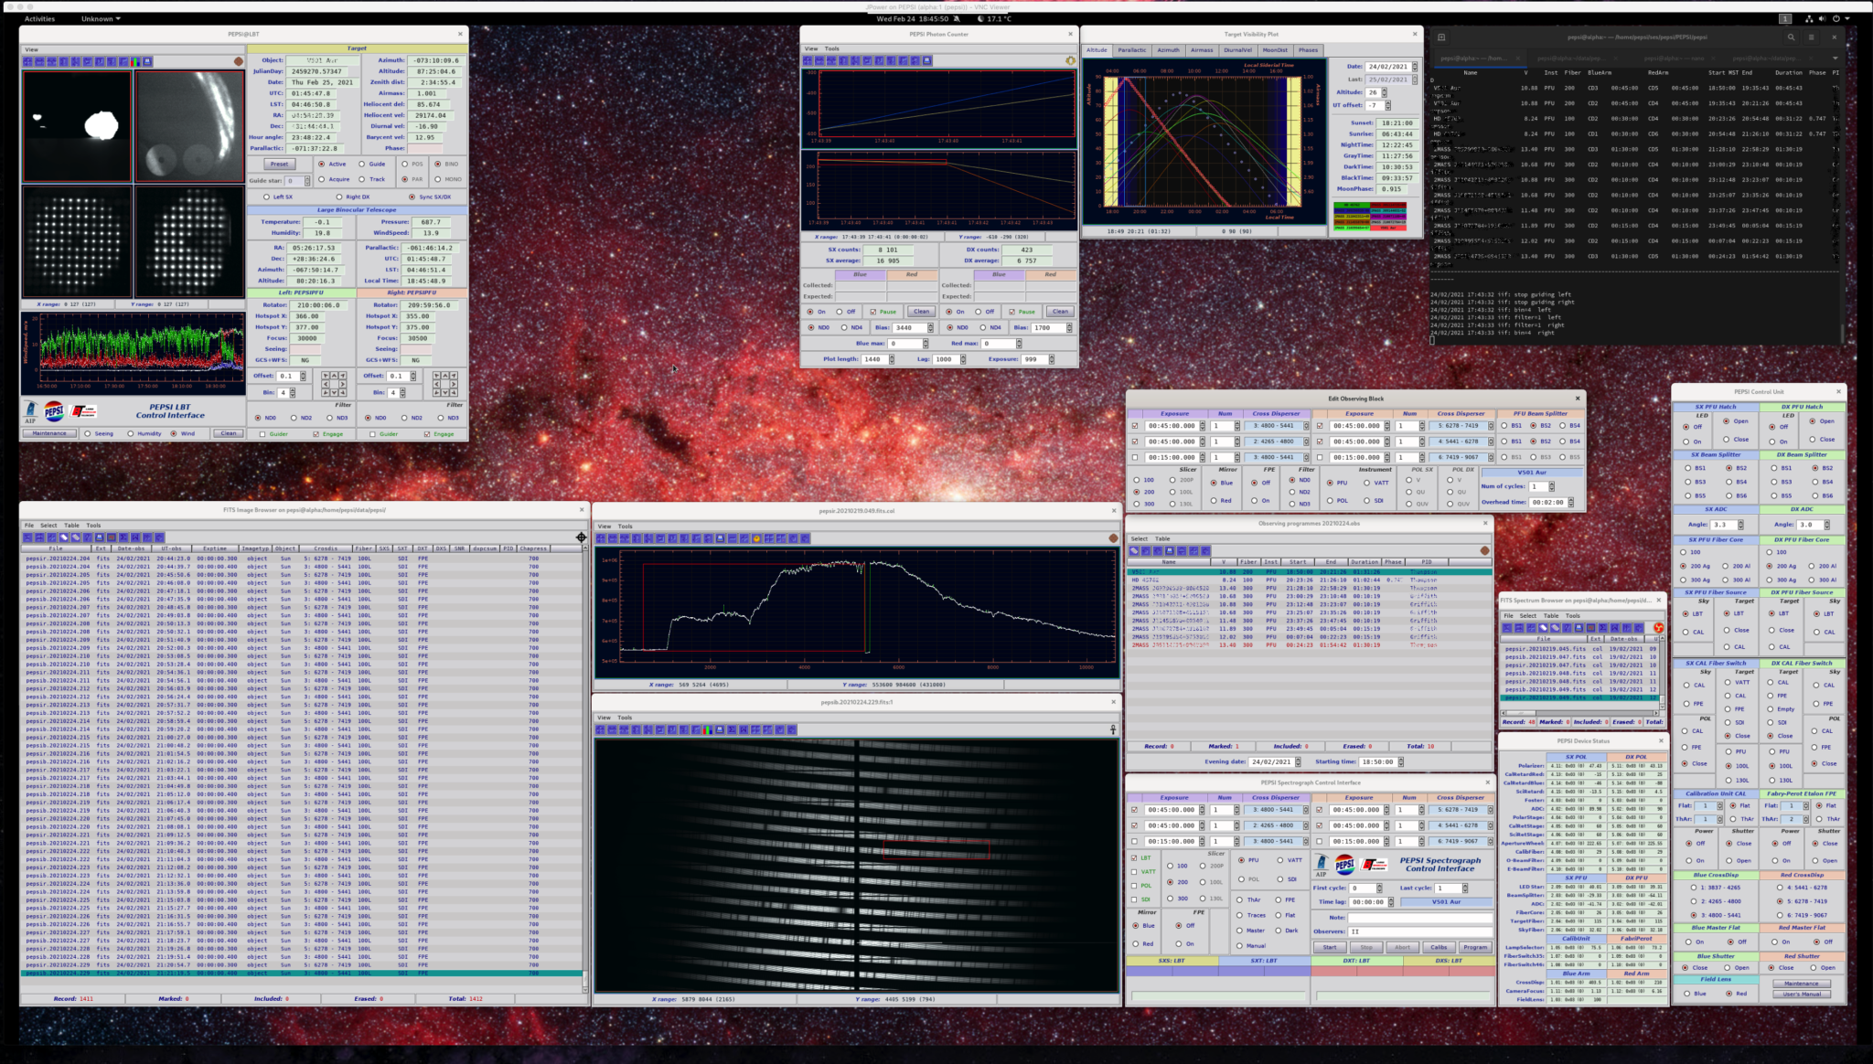This screenshot has width=1873, height=1064.
Task: Click the Bias stepper for SX in Photon Counter
Action: point(929,327)
